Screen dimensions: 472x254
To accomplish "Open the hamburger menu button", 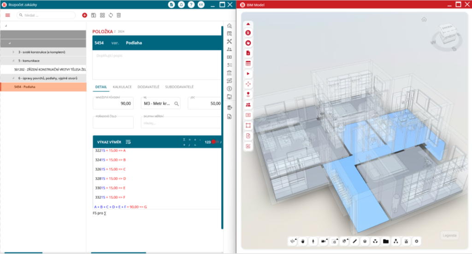I will (7, 15).
